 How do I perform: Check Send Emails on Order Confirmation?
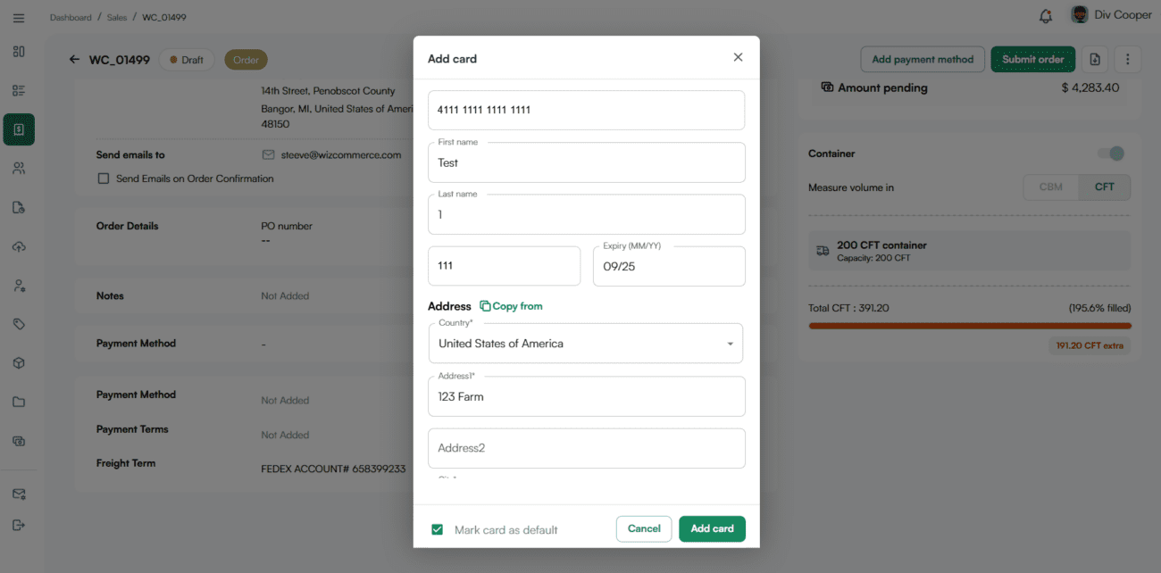pos(104,179)
